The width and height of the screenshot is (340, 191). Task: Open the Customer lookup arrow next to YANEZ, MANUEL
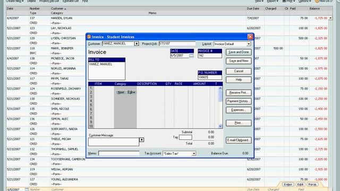coord(137,44)
